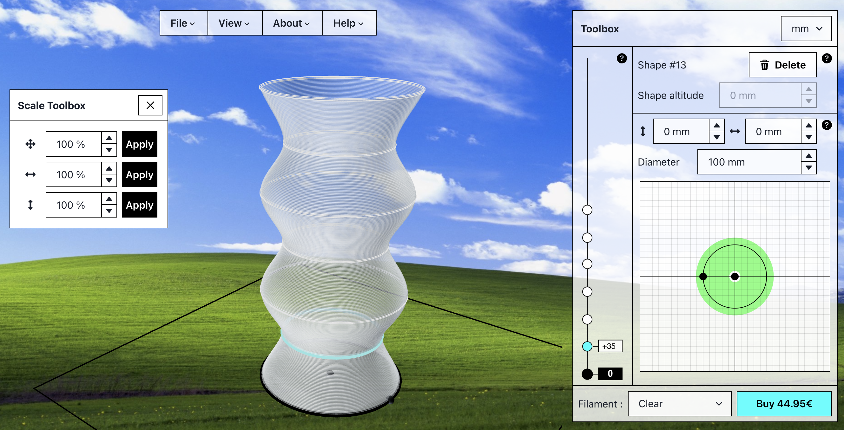Open help for the shape altitude slider
The image size is (844, 430).
(x=622, y=59)
